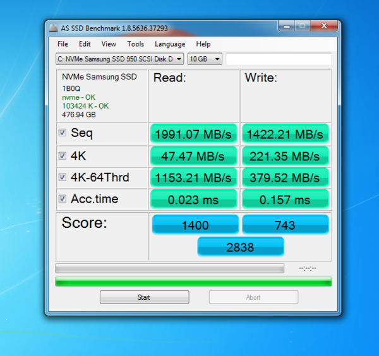This screenshot has width=379, height=356.
Task: Open the drive selection dropdown
Action: [x=119, y=59]
